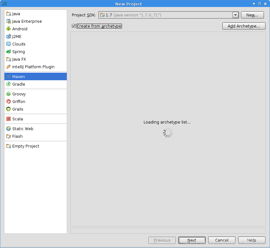This screenshot has height=248, width=270.
Task: Click the Cancel button
Action: [222, 240]
